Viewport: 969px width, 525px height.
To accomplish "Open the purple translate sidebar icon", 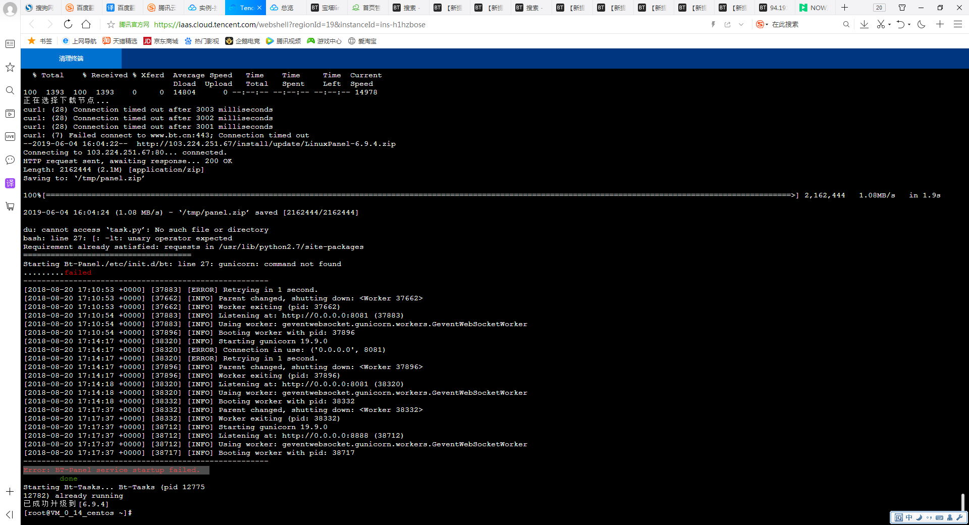I will [10, 183].
